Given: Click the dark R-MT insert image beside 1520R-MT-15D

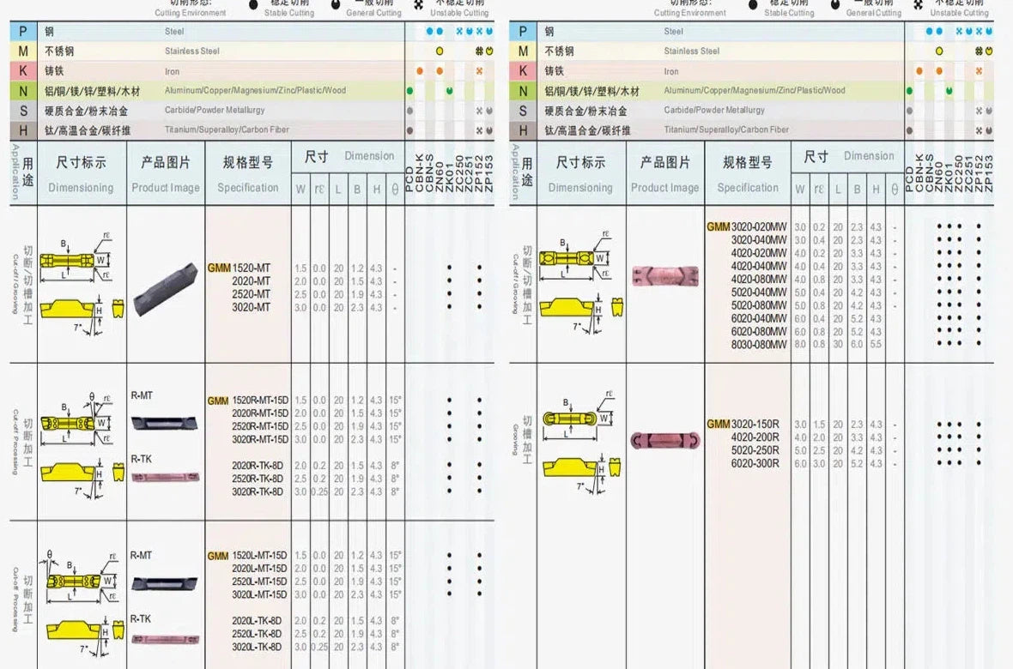Looking at the screenshot, I should pos(165,423).
